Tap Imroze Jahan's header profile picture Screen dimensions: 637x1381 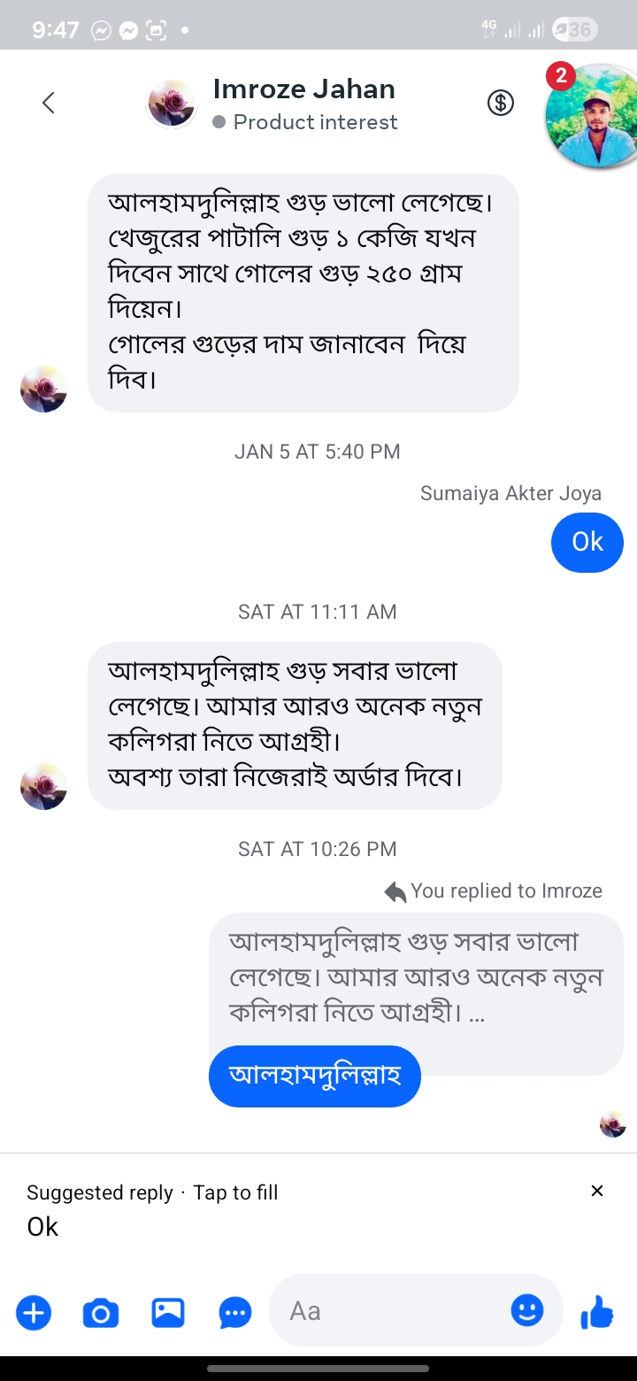(x=172, y=104)
